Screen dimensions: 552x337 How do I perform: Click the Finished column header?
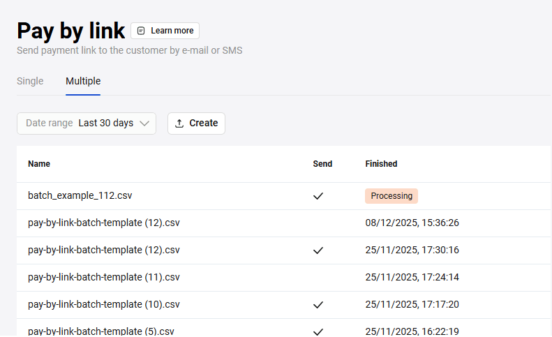[381, 164]
